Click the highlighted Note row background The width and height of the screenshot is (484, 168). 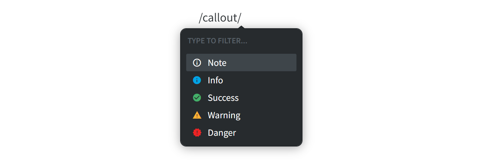(241, 62)
